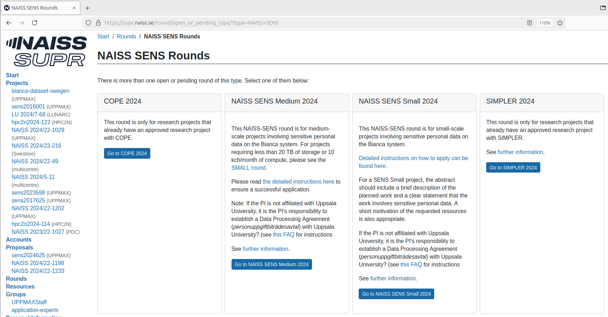Open the Rounds breadcrumb link
Image resolution: width=608 pixels, height=317 pixels.
coord(126,36)
